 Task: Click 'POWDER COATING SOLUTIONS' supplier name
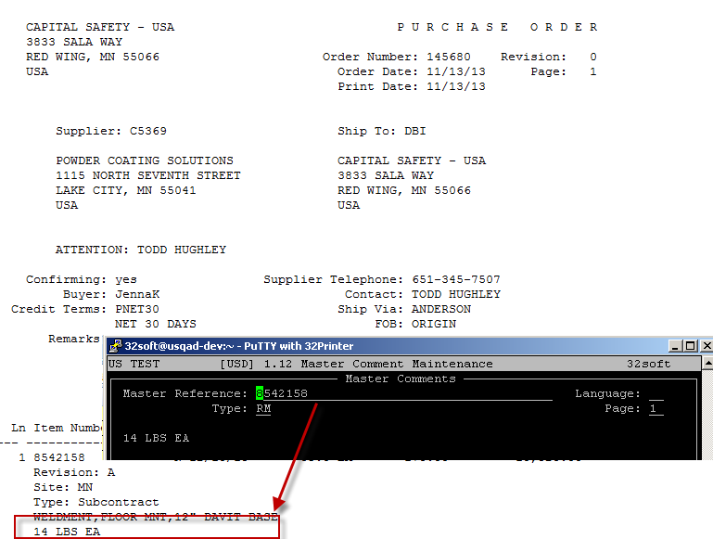click(x=145, y=160)
